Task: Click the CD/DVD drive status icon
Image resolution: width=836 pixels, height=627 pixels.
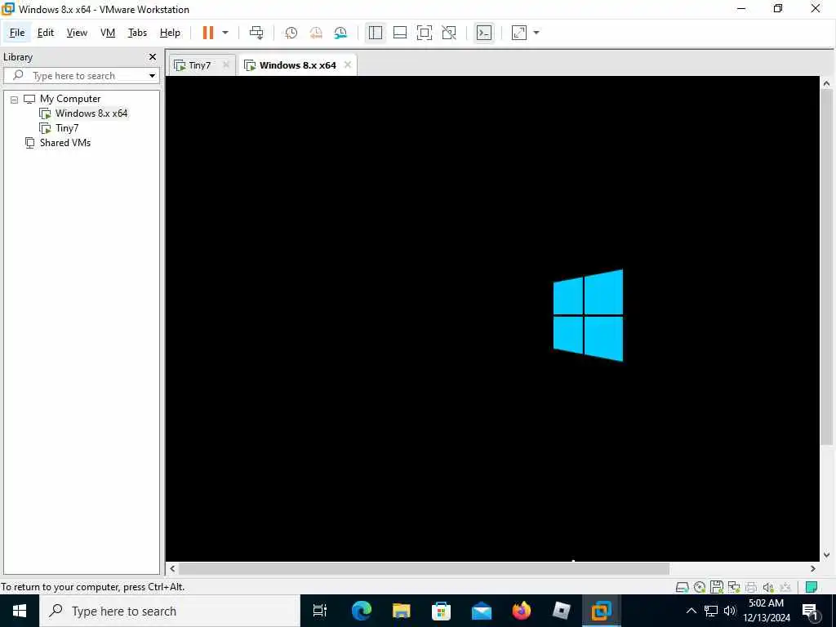Action: (700, 588)
